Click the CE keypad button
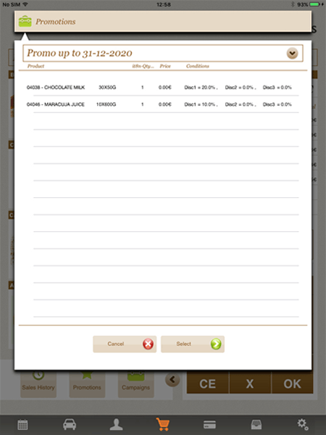The image size is (326, 435). [208, 383]
